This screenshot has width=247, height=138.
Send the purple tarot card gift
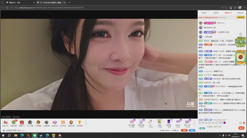pyautogui.click(x=169, y=124)
